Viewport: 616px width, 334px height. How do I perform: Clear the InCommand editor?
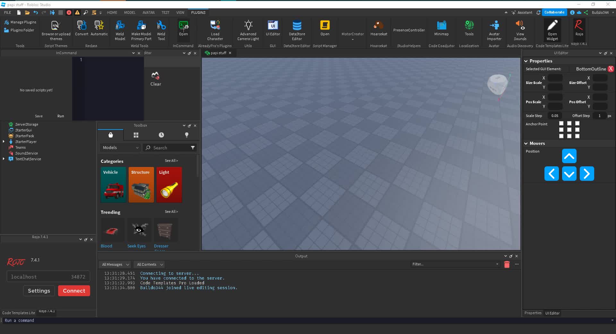[156, 79]
